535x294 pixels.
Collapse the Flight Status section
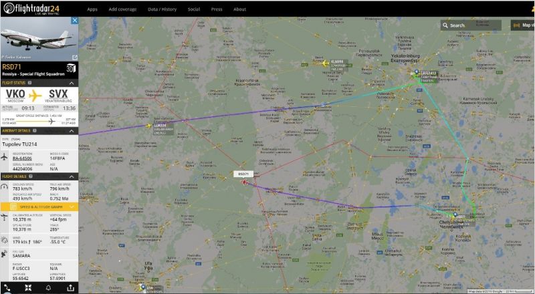pos(72,83)
